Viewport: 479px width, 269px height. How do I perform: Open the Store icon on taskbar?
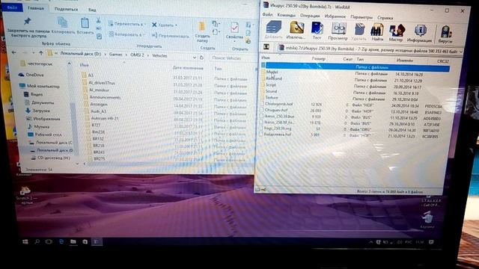[85, 241]
